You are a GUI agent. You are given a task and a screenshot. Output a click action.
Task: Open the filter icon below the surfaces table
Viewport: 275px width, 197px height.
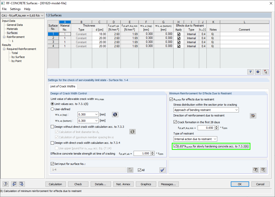point(250,72)
